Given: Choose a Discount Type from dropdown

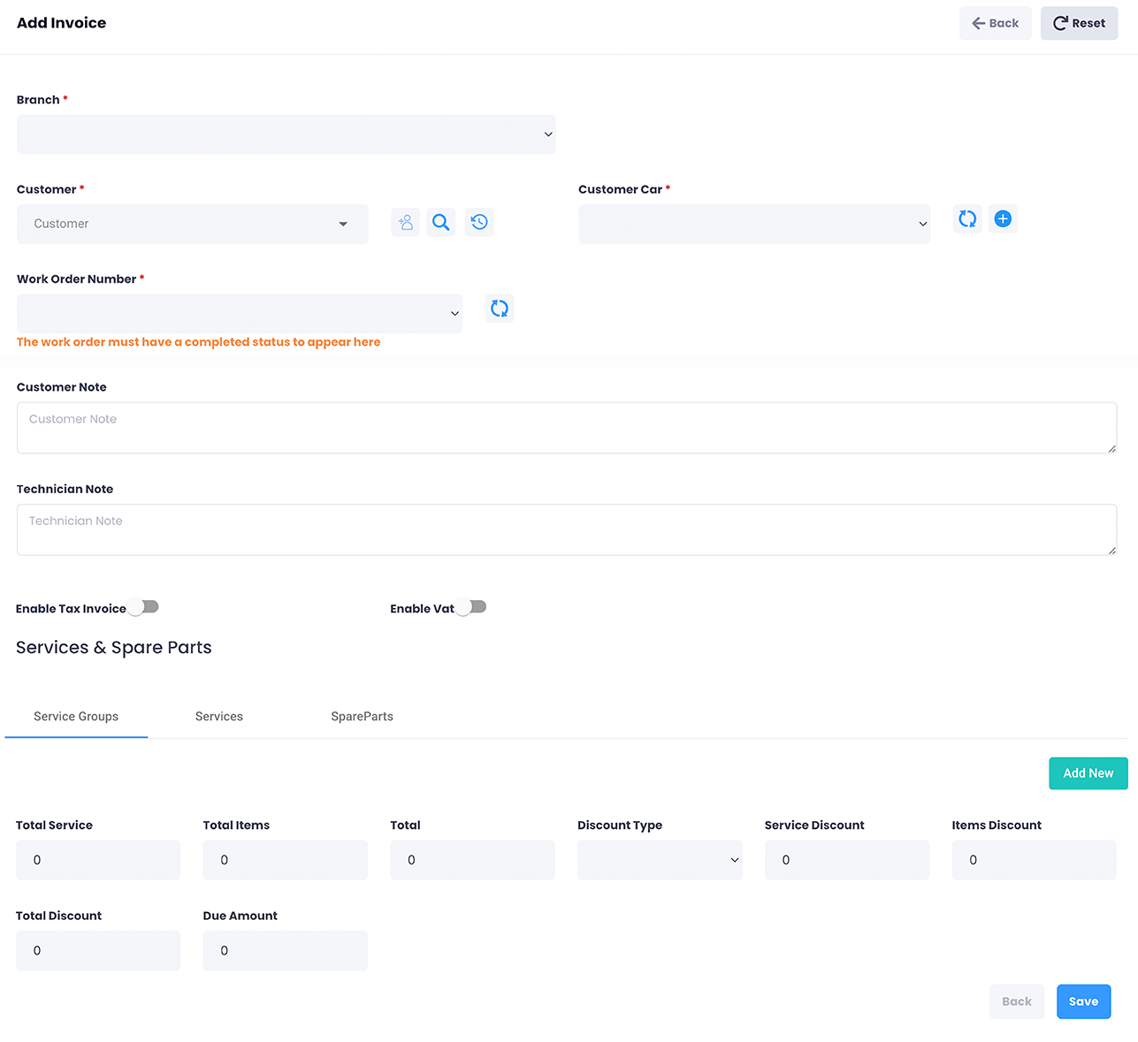Looking at the screenshot, I should 659,860.
